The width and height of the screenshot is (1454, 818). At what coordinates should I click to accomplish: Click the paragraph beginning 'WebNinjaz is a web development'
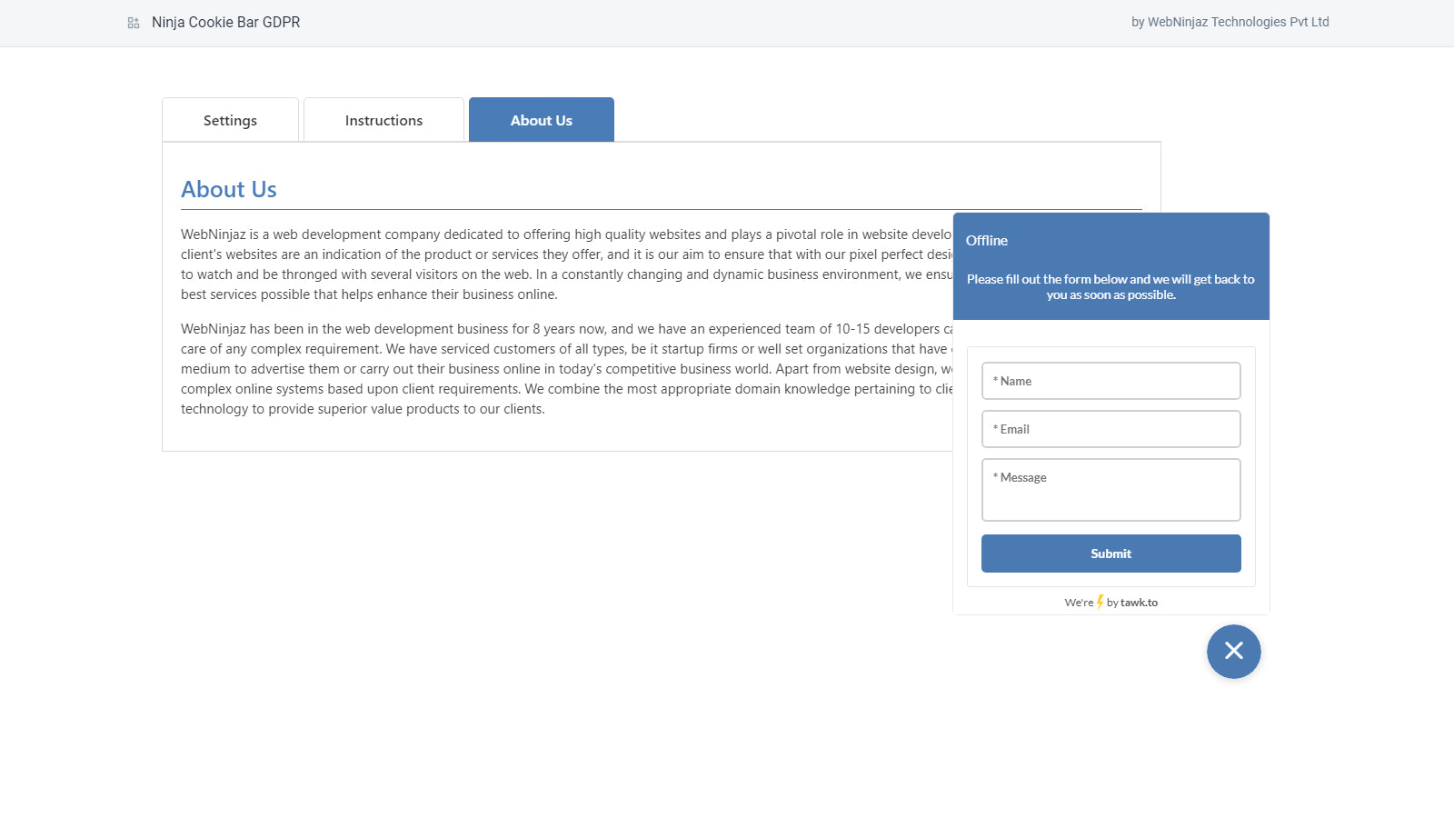click(566, 264)
